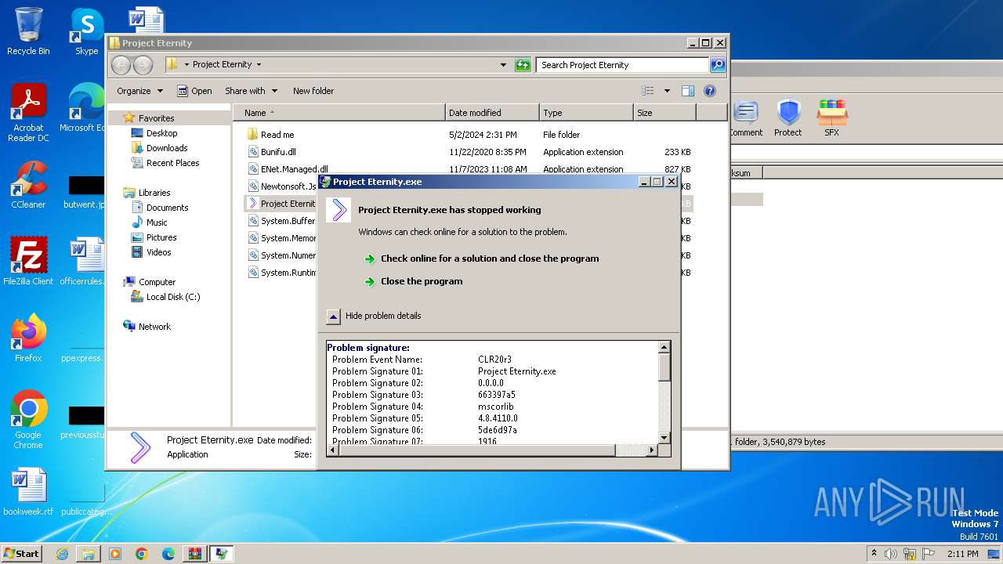Sort files by the Name column
Viewport: 1003px width, 564px height.
[339, 113]
